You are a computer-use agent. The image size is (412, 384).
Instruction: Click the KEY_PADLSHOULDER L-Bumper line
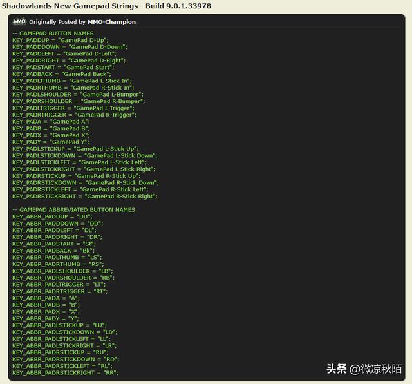point(78,95)
